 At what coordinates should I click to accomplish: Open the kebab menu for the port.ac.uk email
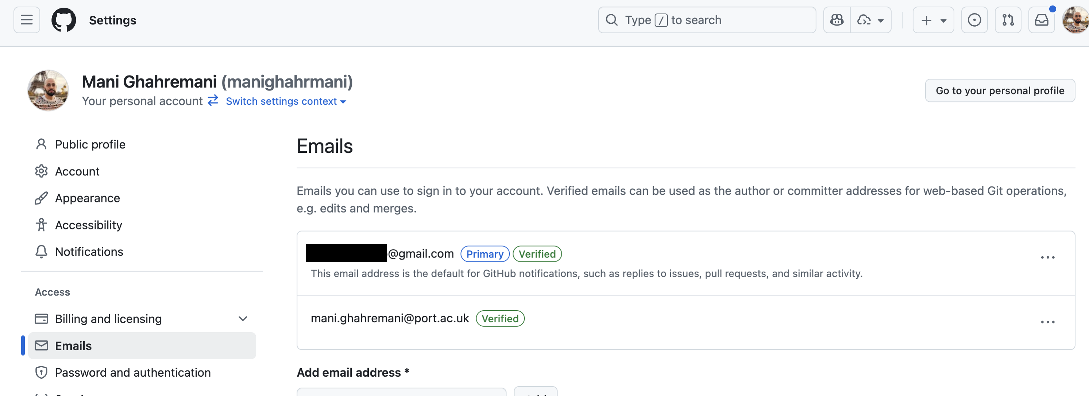(x=1047, y=322)
